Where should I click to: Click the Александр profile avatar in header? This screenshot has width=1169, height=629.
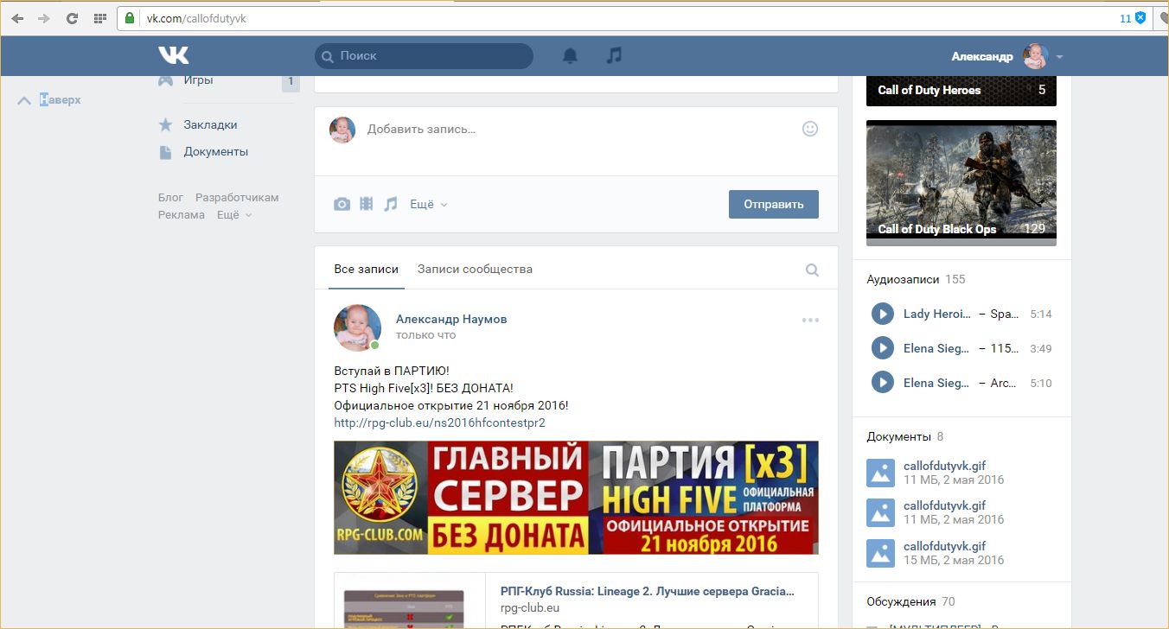[x=1035, y=56]
